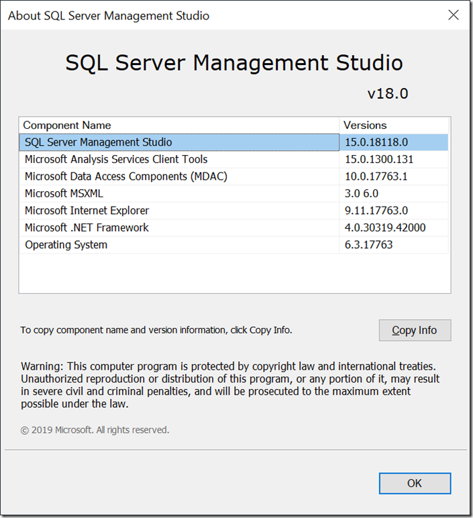The height and width of the screenshot is (518, 473).
Task: Click version value 15.0.18118.0
Action: tap(376, 142)
